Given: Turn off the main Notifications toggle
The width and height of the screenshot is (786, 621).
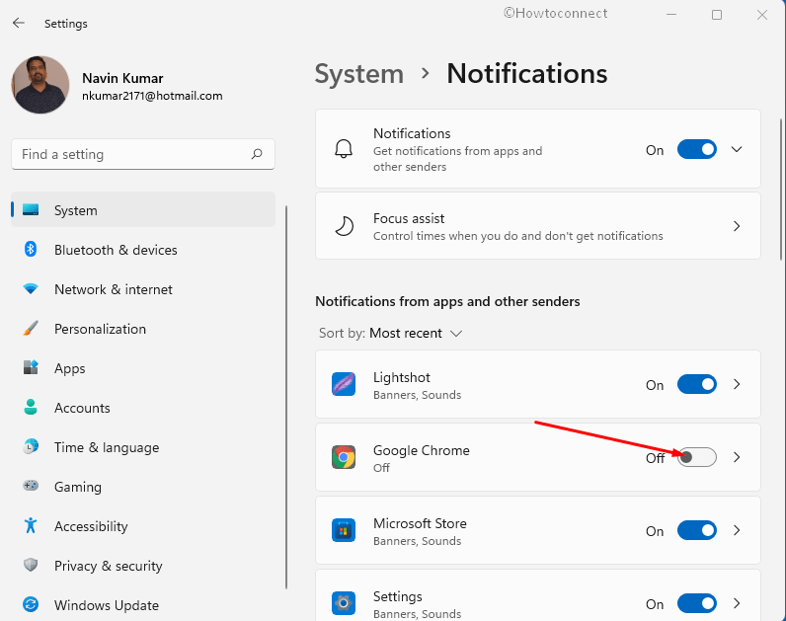Looking at the screenshot, I should pos(697,149).
